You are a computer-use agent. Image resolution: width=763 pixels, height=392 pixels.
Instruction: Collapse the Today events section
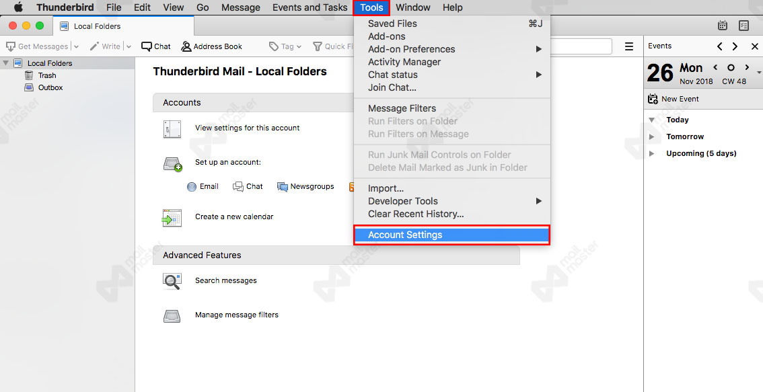(651, 120)
